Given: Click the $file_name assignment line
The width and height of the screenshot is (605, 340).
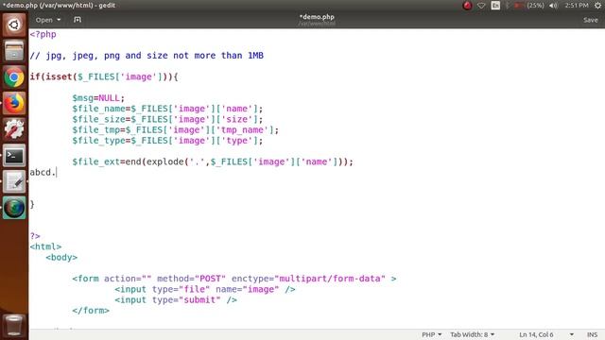Looking at the screenshot, I should [x=167, y=109].
